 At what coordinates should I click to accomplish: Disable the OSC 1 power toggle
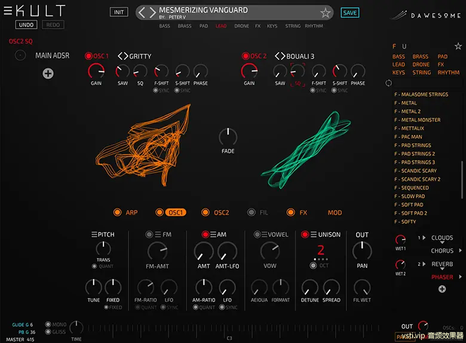click(88, 56)
